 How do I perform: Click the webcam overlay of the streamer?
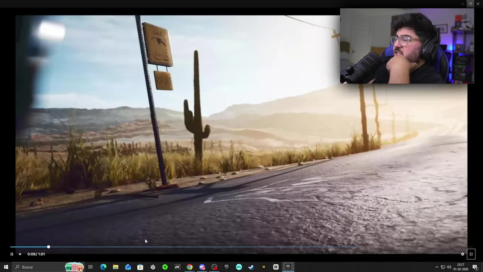pos(407,46)
